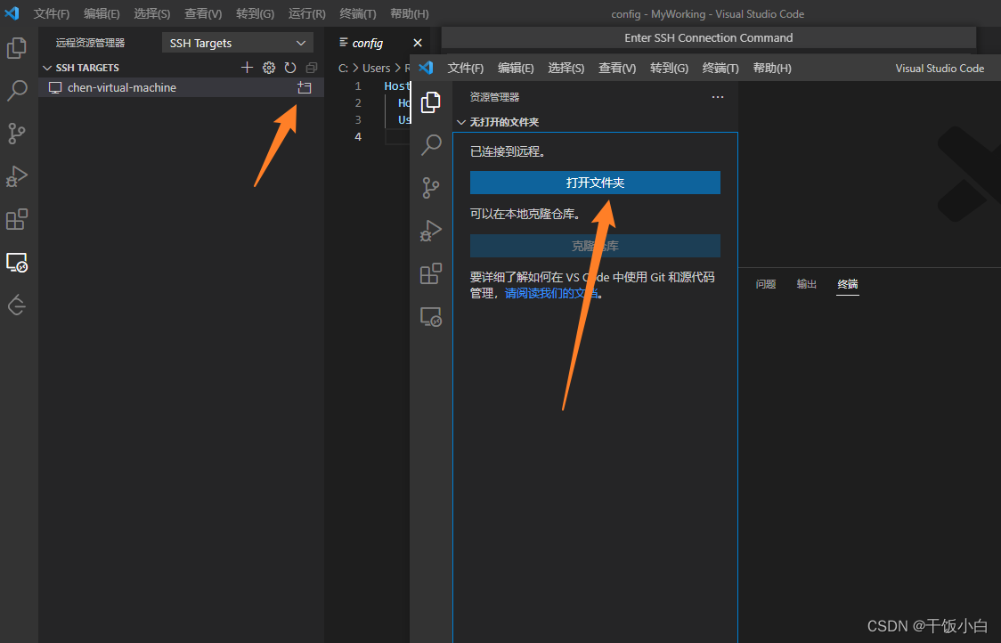Screen dimensions: 1001x643
Task: Open Explorer icon in the overlaid VS Code window
Action: (x=431, y=102)
